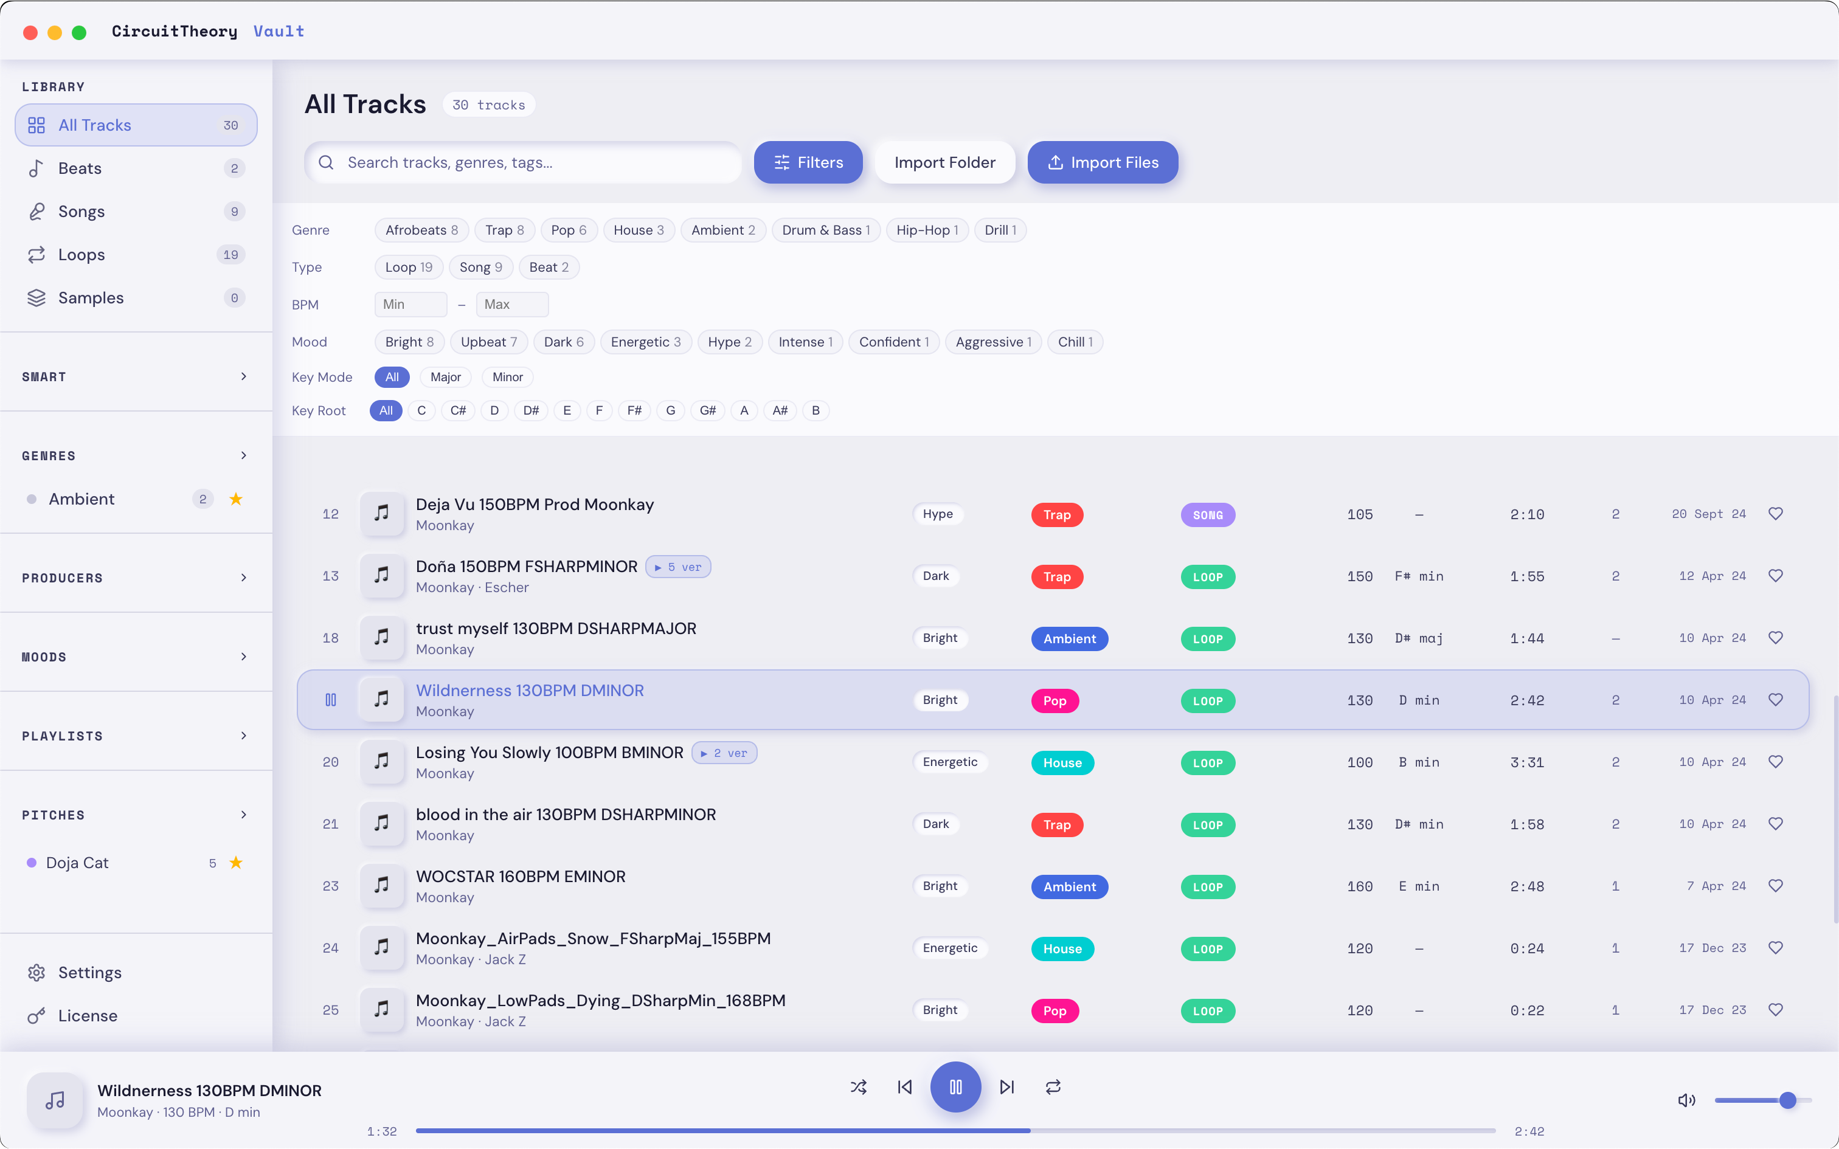The width and height of the screenshot is (1839, 1149).
Task: Toggle the heart on WOCSTAR 160BPM EMINOR
Action: tap(1776, 885)
